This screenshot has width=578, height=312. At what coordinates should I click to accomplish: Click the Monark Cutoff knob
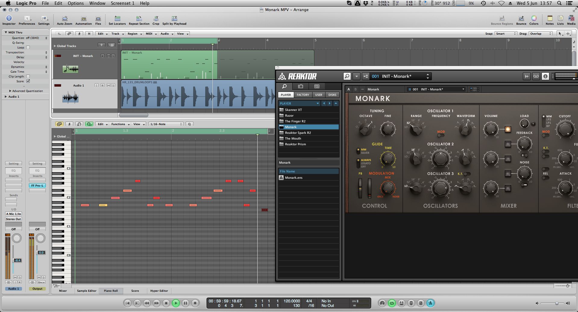point(565,129)
